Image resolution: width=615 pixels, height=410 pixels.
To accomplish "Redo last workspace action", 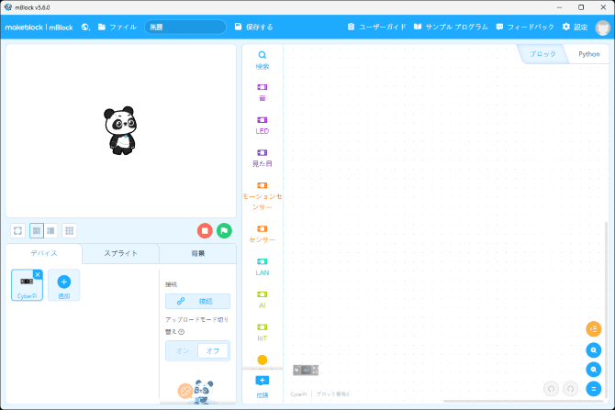I will click(x=570, y=389).
